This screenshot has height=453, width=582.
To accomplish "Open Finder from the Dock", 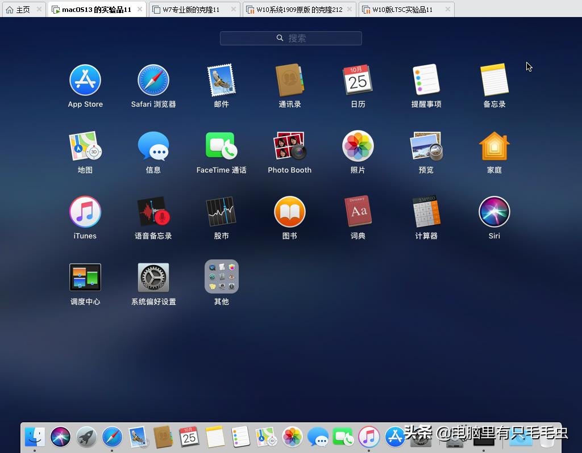I will [x=34, y=437].
